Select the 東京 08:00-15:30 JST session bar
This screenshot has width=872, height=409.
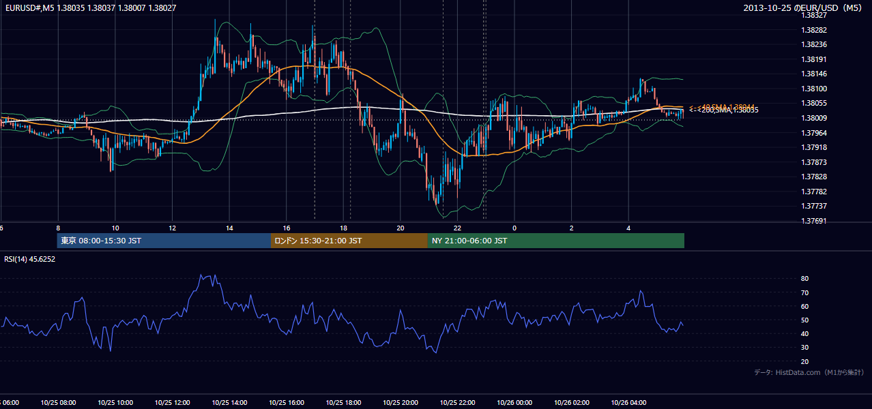click(x=164, y=241)
